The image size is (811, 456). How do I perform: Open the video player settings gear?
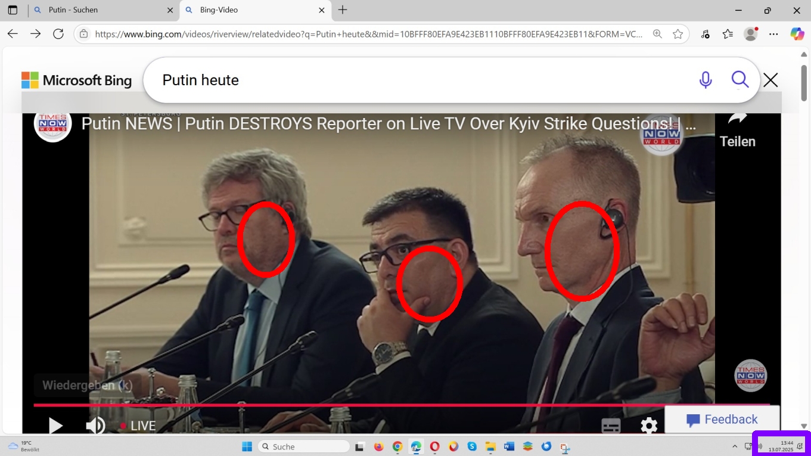coord(649,426)
